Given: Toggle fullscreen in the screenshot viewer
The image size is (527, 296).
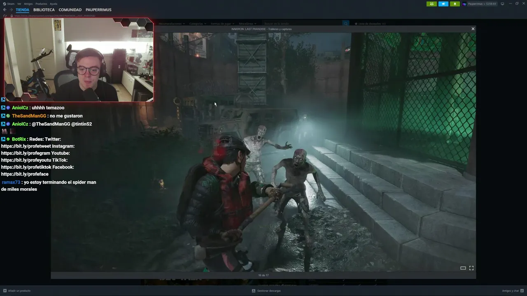Looking at the screenshot, I should tap(471, 268).
